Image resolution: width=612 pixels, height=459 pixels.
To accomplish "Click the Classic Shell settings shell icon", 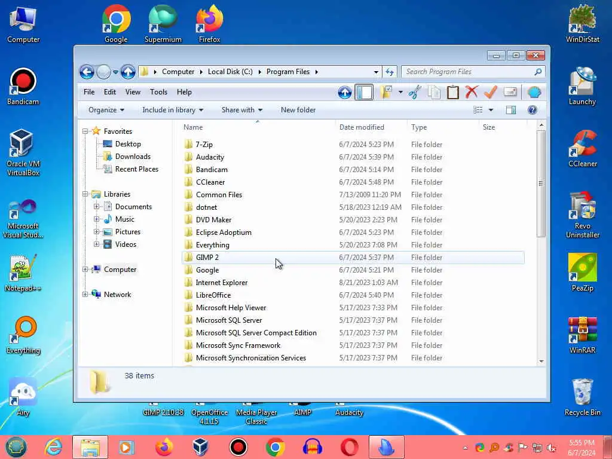I will coord(534,93).
